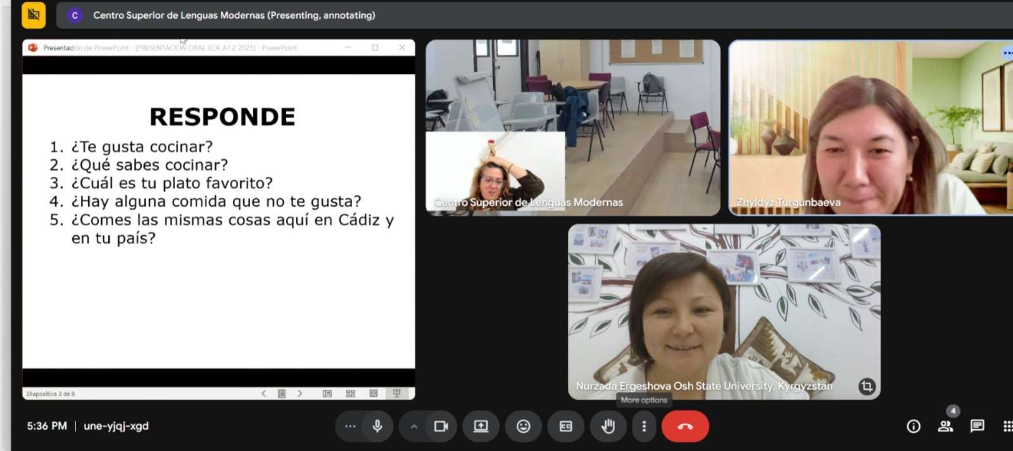Switch to slide sorter view in PowerPoint
1013x451 pixels.
pos(350,393)
